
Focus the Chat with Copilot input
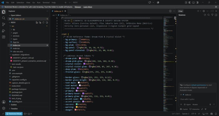[x=197, y=99]
